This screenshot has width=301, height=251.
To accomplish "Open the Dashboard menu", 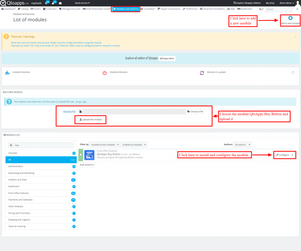I will point(9,9).
